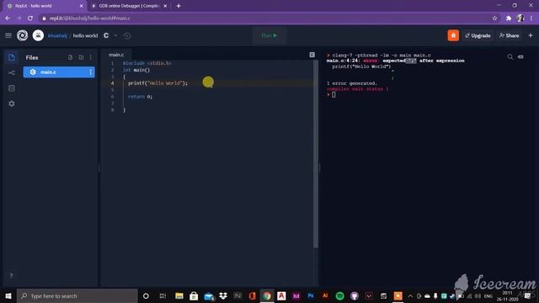Open the khushalj username link
This screenshot has width=539, height=303.
[x=57, y=35]
